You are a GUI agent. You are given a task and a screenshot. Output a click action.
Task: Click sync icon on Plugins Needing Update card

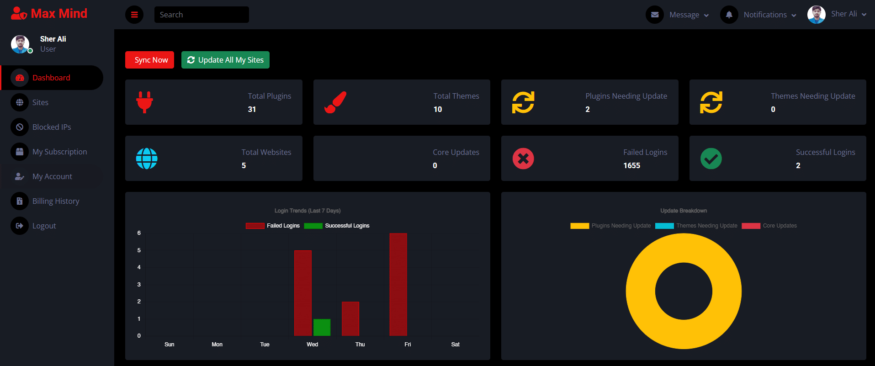pos(523,102)
